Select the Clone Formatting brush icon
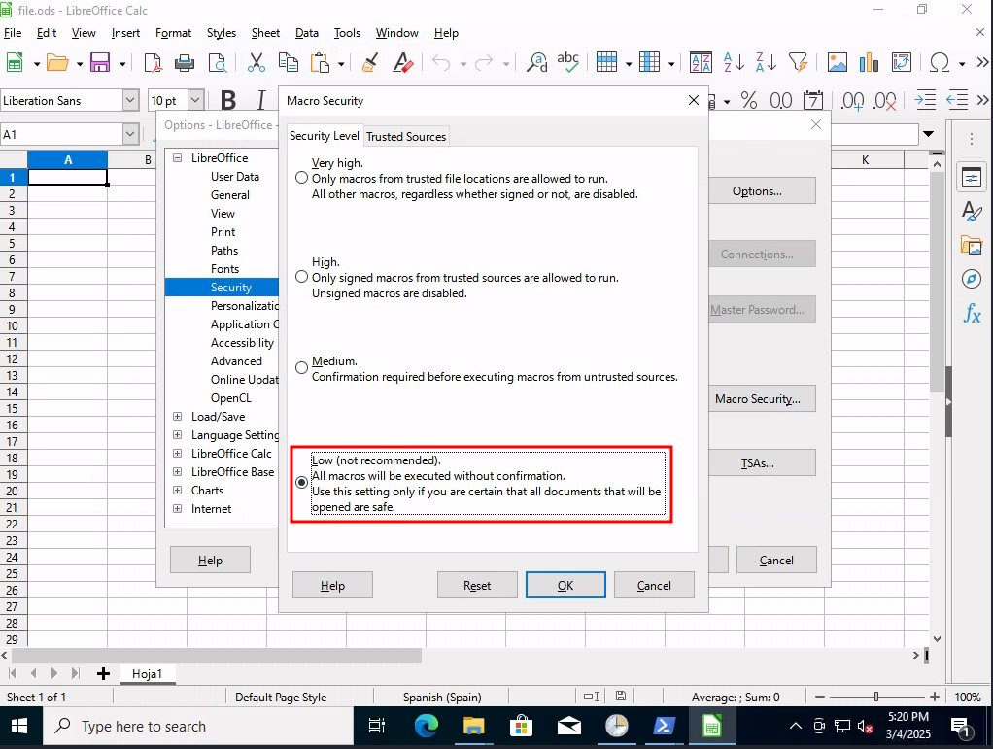This screenshot has width=993, height=749. pyautogui.click(x=370, y=63)
